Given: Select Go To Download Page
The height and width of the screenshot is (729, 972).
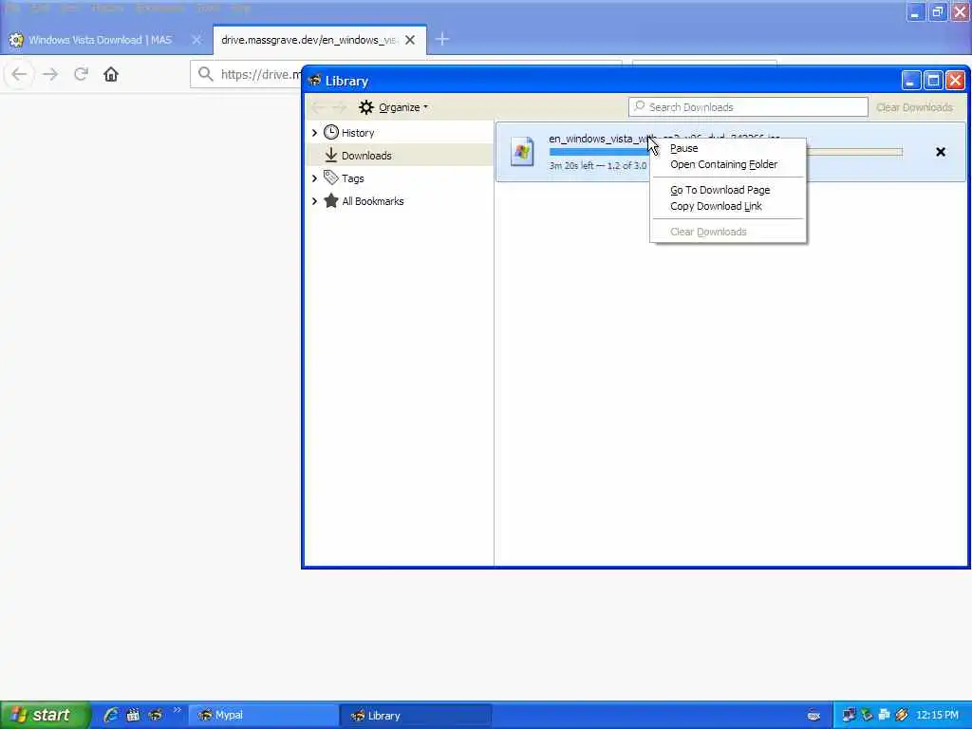Looking at the screenshot, I should 720,190.
